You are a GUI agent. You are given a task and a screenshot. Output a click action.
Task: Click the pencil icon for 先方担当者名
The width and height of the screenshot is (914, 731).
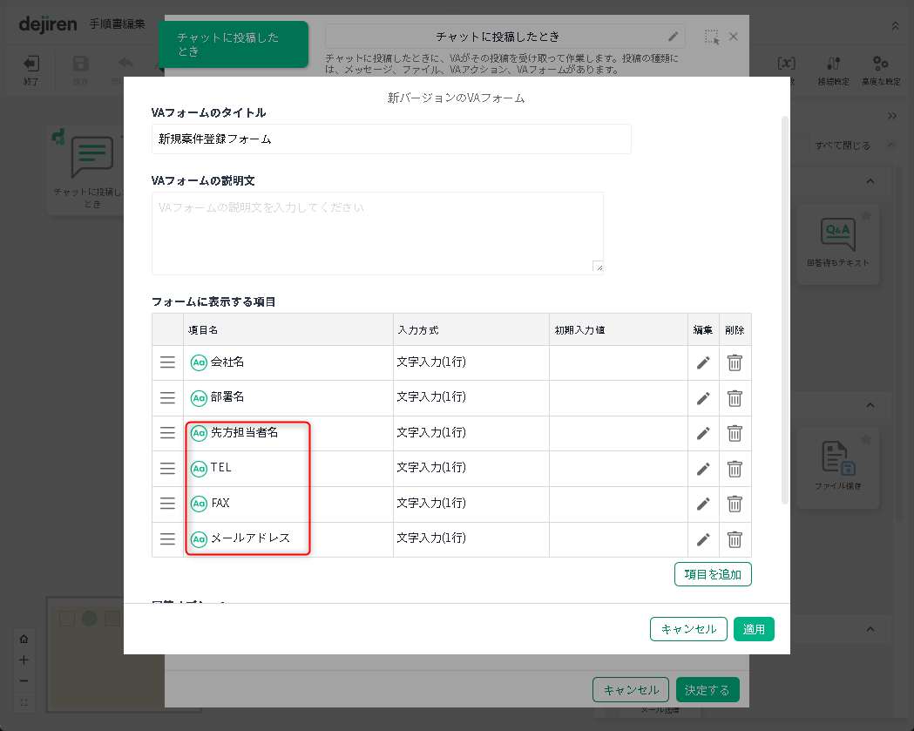click(703, 433)
